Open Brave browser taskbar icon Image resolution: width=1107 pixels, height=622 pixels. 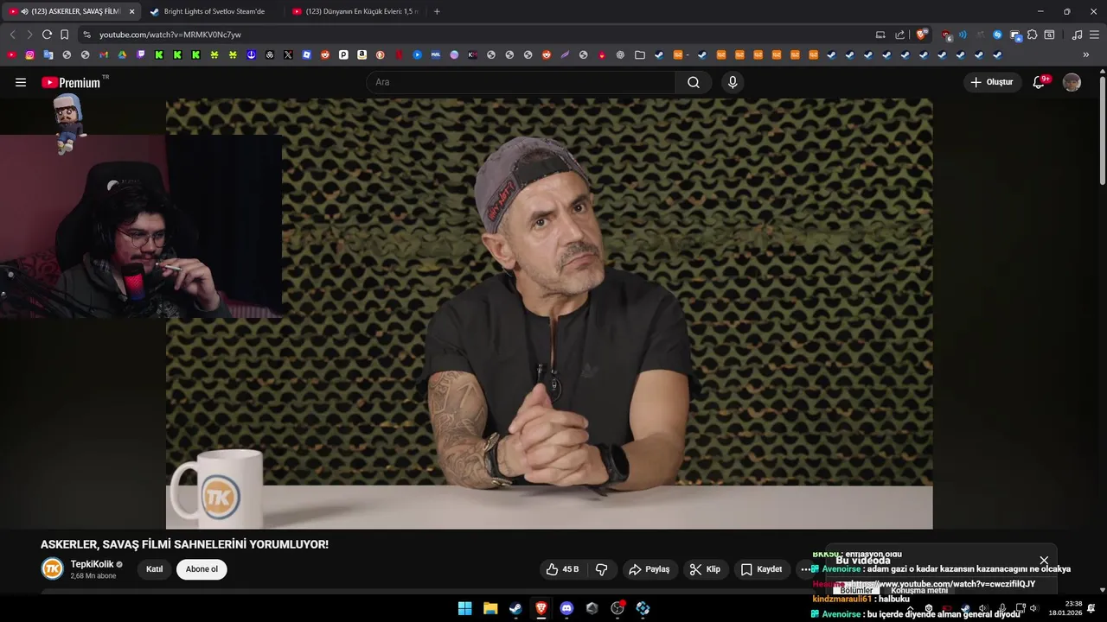pos(541,608)
